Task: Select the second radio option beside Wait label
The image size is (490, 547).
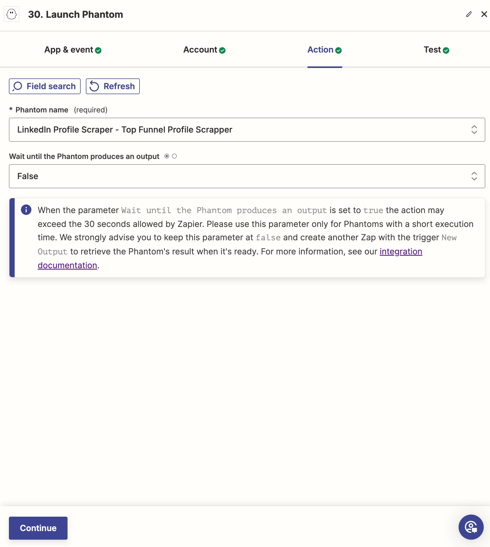Action: pyautogui.click(x=174, y=156)
